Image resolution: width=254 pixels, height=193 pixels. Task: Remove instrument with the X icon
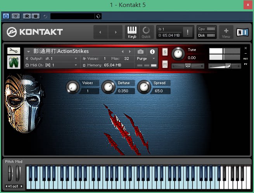point(245,48)
